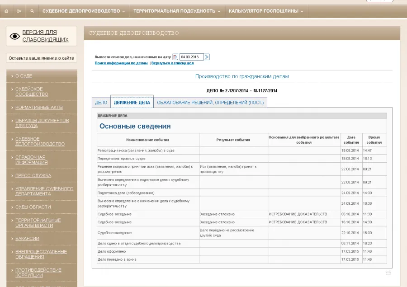
Task: Select the ДВИЖЕНИЕ ДЕЛА tab
Action: [132, 103]
